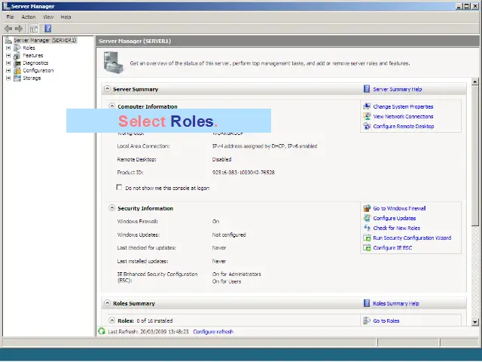Click the Configure IE ESC icon
This screenshot has height=362, width=482.
(x=367, y=248)
